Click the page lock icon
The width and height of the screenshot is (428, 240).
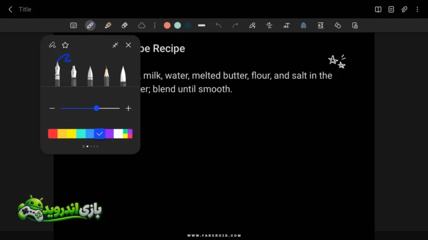click(355, 26)
